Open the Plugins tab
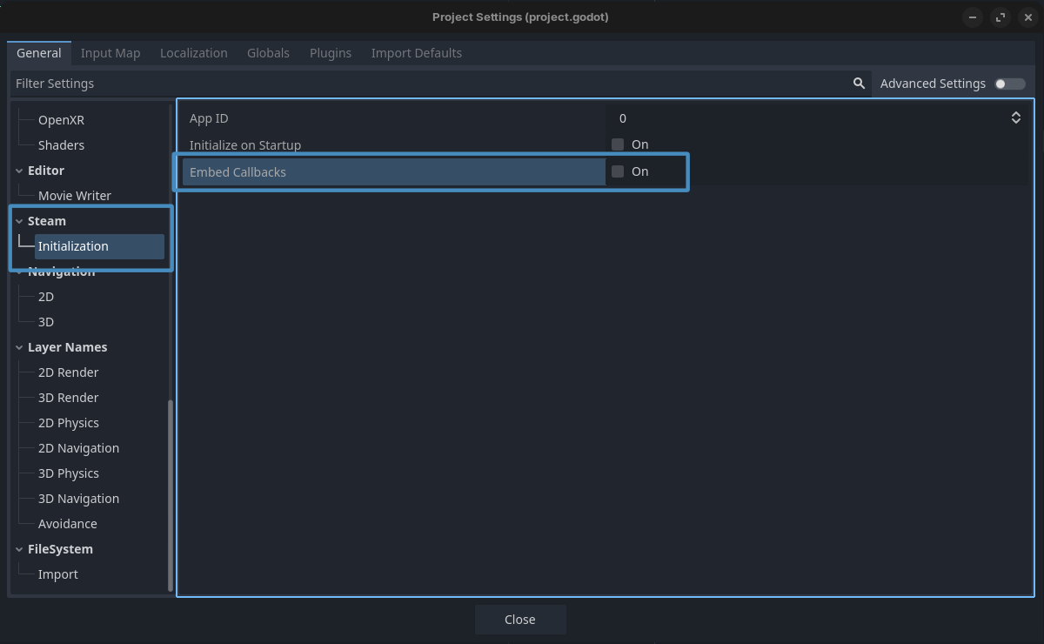This screenshot has width=1044, height=644. (331, 53)
